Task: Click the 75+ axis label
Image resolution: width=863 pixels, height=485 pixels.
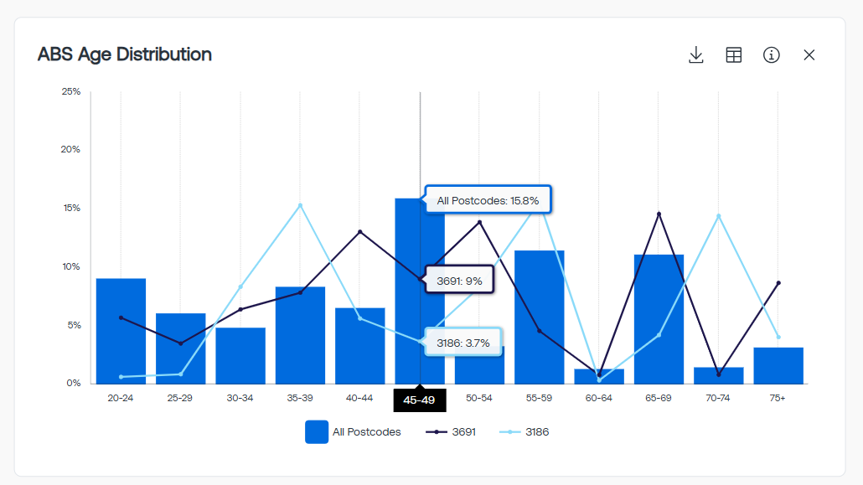Action: pyautogui.click(x=778, y=398)
